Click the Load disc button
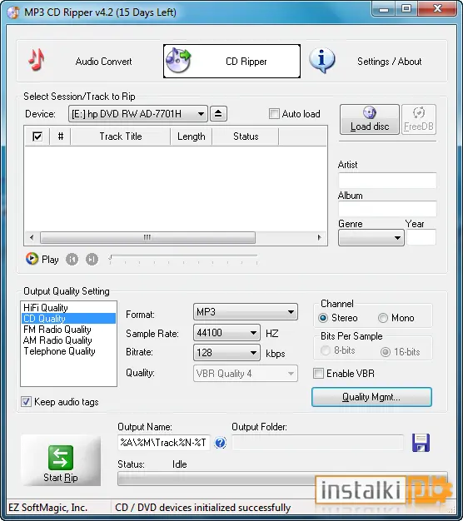463x521 pixels. 370,119
